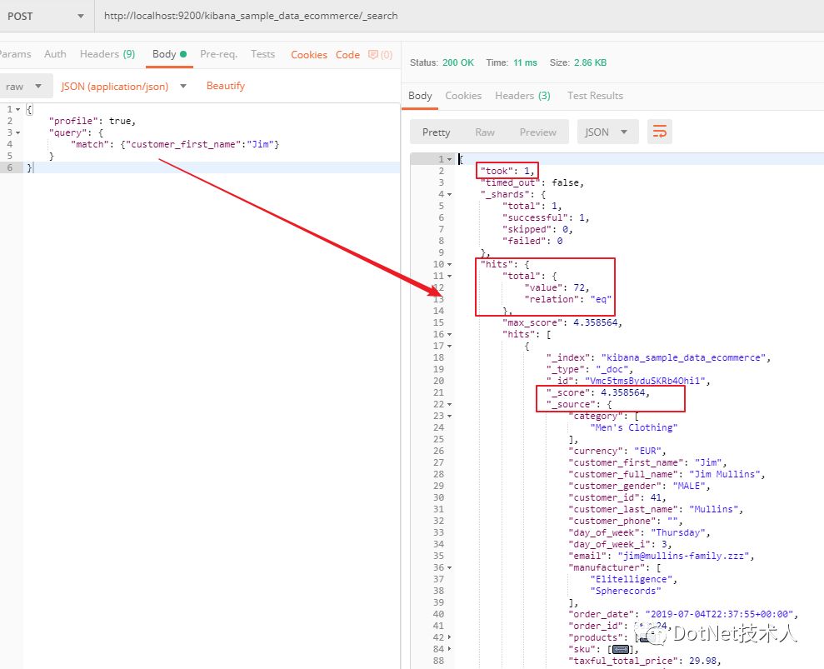
Task: Collapse the "_source" fold arrow
Action: coord(449,404)
